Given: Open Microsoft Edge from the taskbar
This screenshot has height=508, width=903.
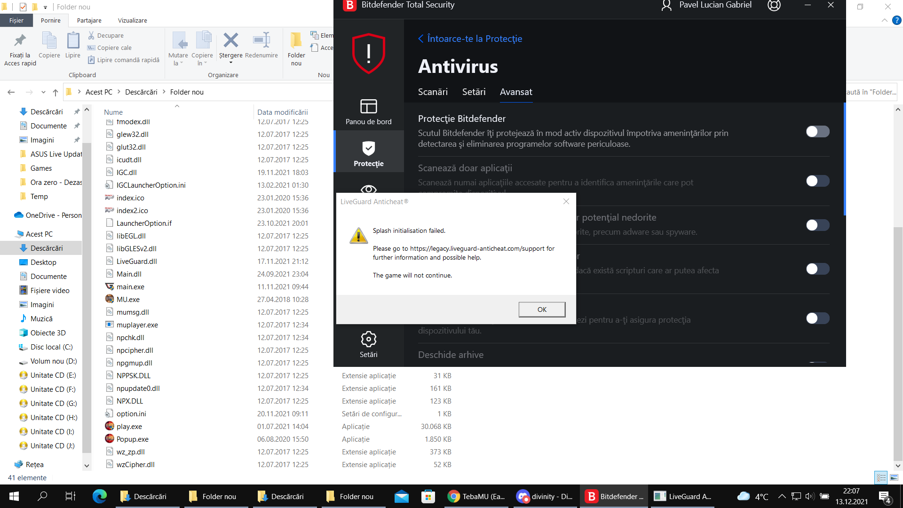Looking at the screenshot, I should pyautogui.click(x=99, y=496).
